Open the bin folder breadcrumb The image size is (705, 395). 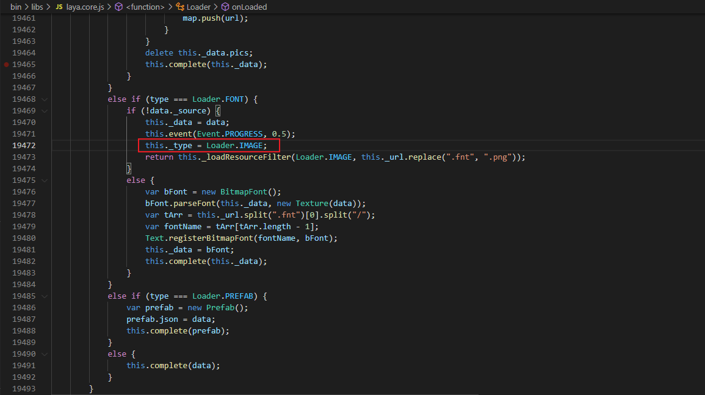click(x=16, y=7)
